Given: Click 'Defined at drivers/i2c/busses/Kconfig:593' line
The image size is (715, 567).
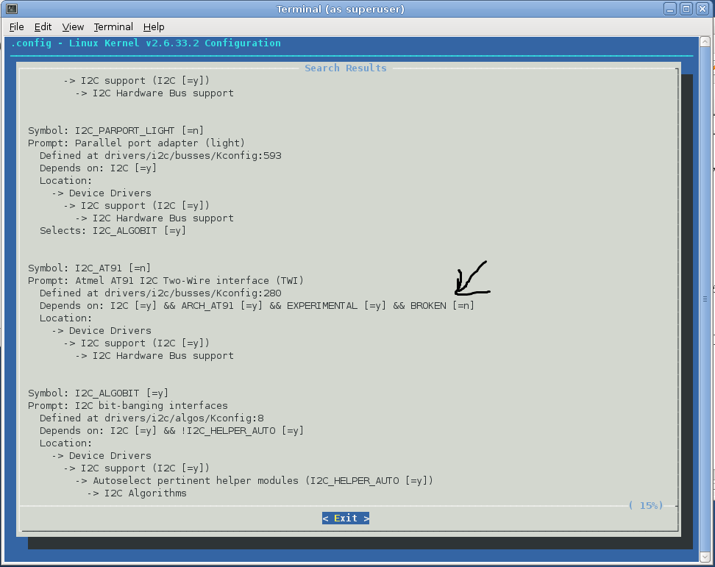Looking at the screenshot, I should point(160,156).
